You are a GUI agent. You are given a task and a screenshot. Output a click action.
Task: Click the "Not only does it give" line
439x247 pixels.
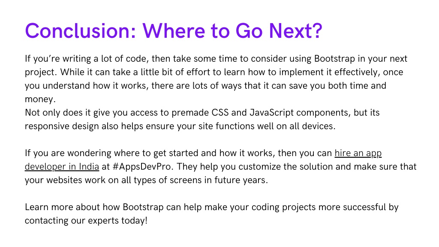coord(202,113)
